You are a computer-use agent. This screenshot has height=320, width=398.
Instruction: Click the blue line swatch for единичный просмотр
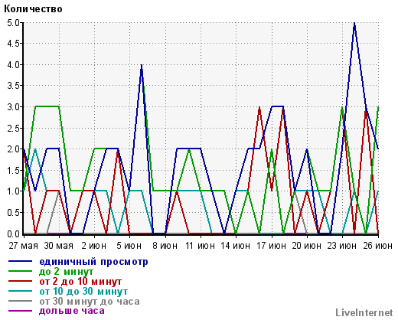pyautogui.click(x=20, y=261)
